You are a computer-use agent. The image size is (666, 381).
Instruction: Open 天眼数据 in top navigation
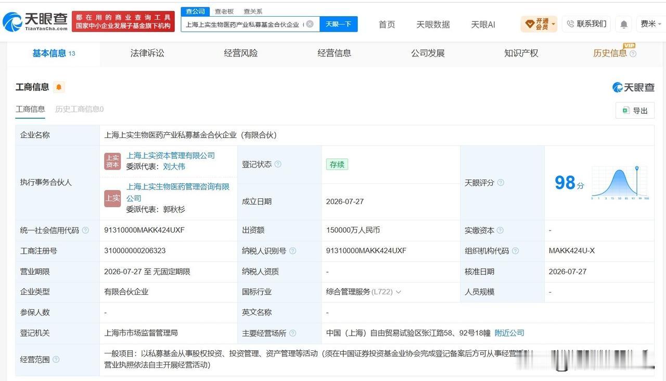coord(433,24)
